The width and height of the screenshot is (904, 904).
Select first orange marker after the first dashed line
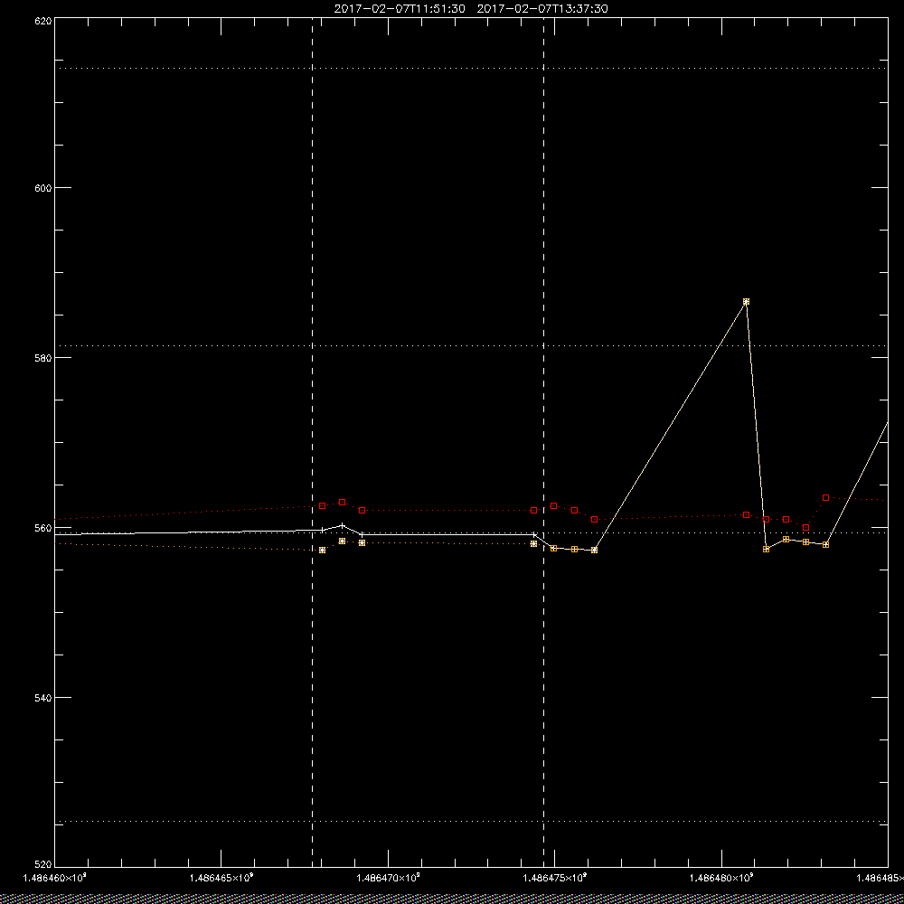323,550
